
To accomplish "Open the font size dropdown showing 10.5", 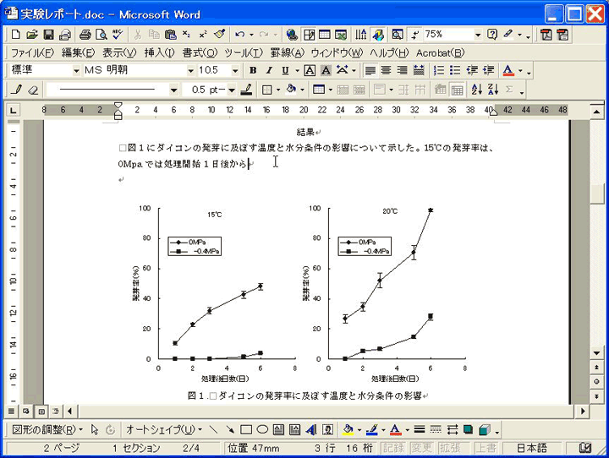I will (235, 70).
